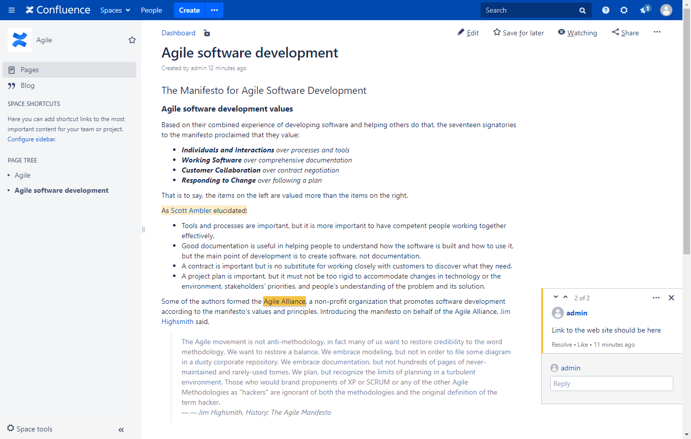Click Save for later star
The width and height of the screenshot is (691, 439).
[x=519, y=33]
